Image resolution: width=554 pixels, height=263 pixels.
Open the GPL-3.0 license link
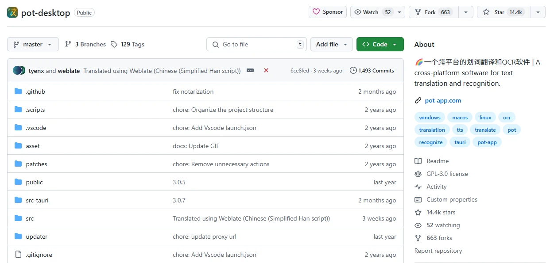pyautogui.click(x=441, y=174)
